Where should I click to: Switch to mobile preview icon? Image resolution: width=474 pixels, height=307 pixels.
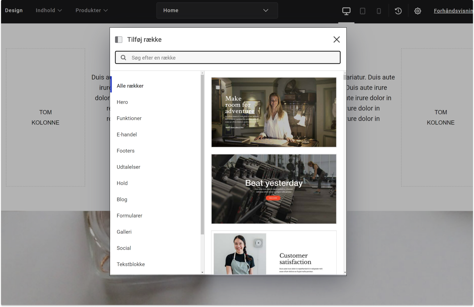point(379,11)
